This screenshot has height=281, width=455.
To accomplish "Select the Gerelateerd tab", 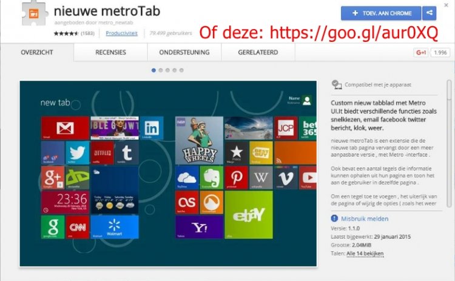I will 258,52.
